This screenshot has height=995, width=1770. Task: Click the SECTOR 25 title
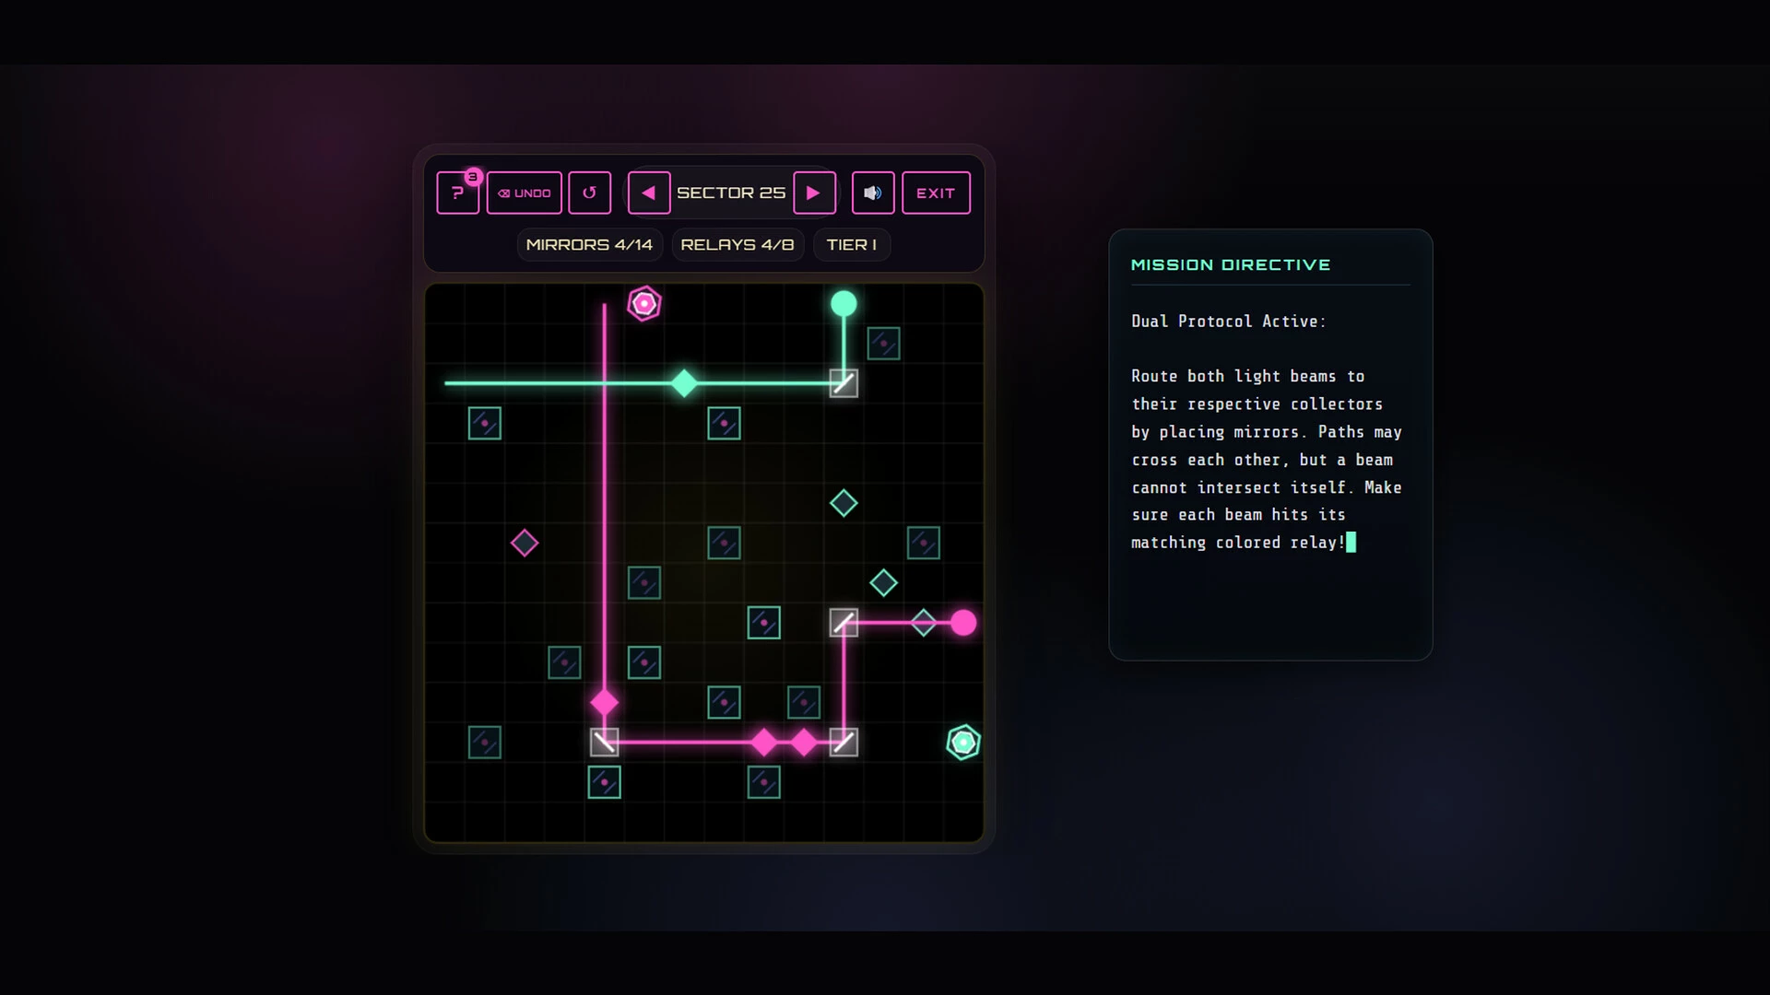tap(731, 193)
